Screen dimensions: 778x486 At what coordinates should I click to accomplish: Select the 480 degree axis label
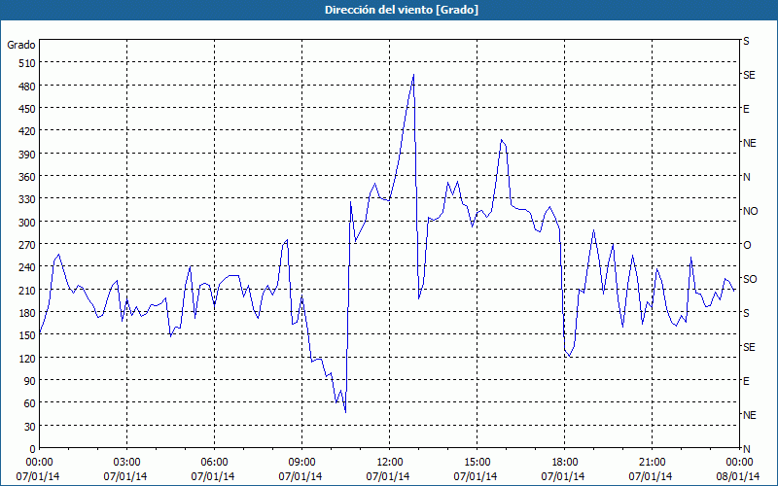tap(27, 87)
